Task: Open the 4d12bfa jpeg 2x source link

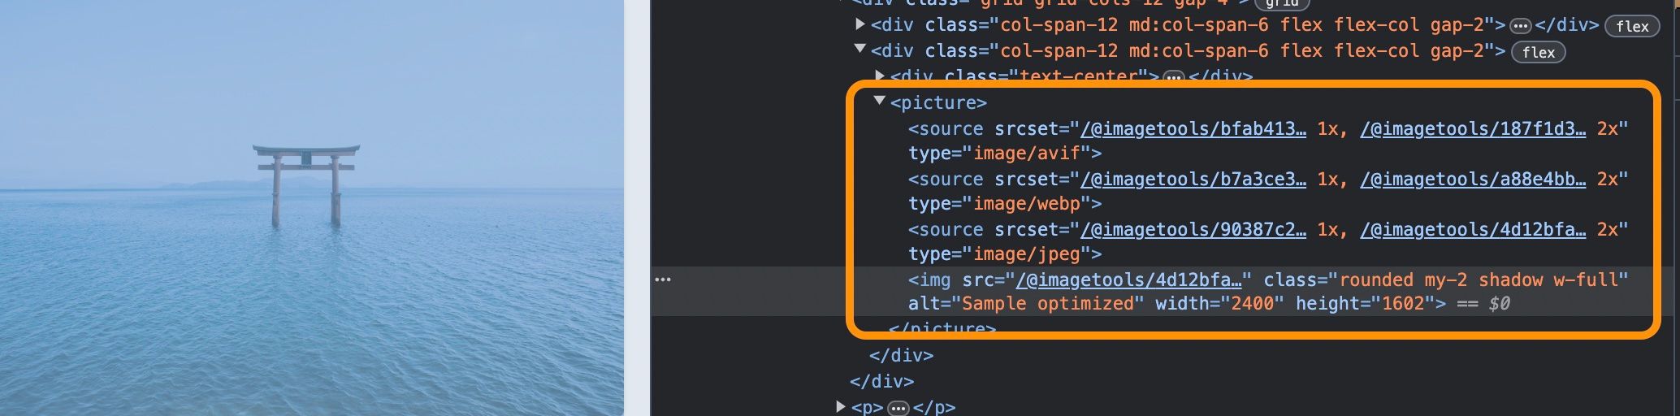Action: [x=1473, y=229]
